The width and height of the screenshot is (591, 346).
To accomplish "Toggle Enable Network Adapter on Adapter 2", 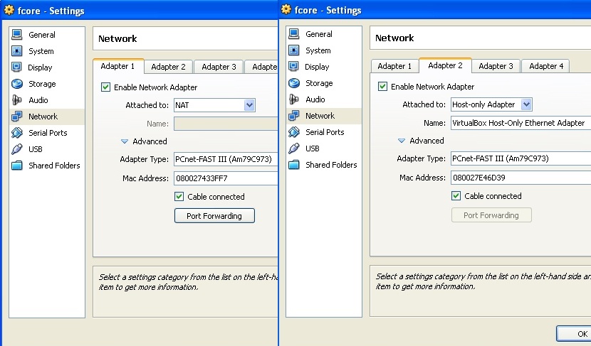I will tap(382, 87).
